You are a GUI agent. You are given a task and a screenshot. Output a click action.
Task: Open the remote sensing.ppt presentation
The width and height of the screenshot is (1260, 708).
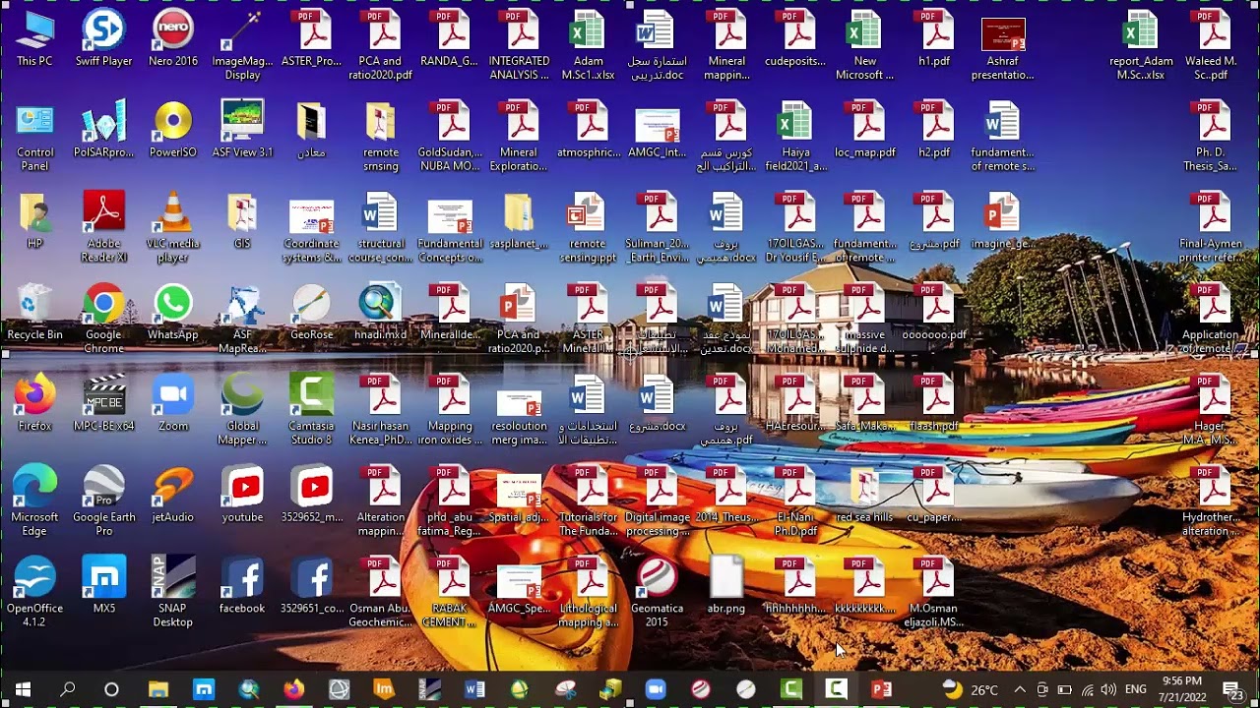point(588,228)
